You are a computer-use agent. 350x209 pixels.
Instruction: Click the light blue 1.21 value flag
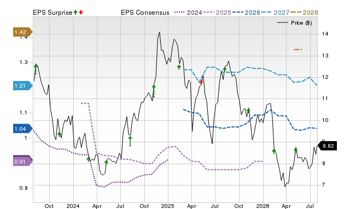22,86
